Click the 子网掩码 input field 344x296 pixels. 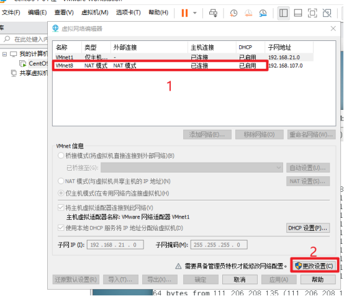point(219,244)
